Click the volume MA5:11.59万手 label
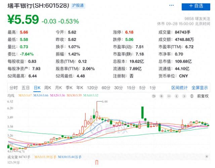 [x=45, y=157]
